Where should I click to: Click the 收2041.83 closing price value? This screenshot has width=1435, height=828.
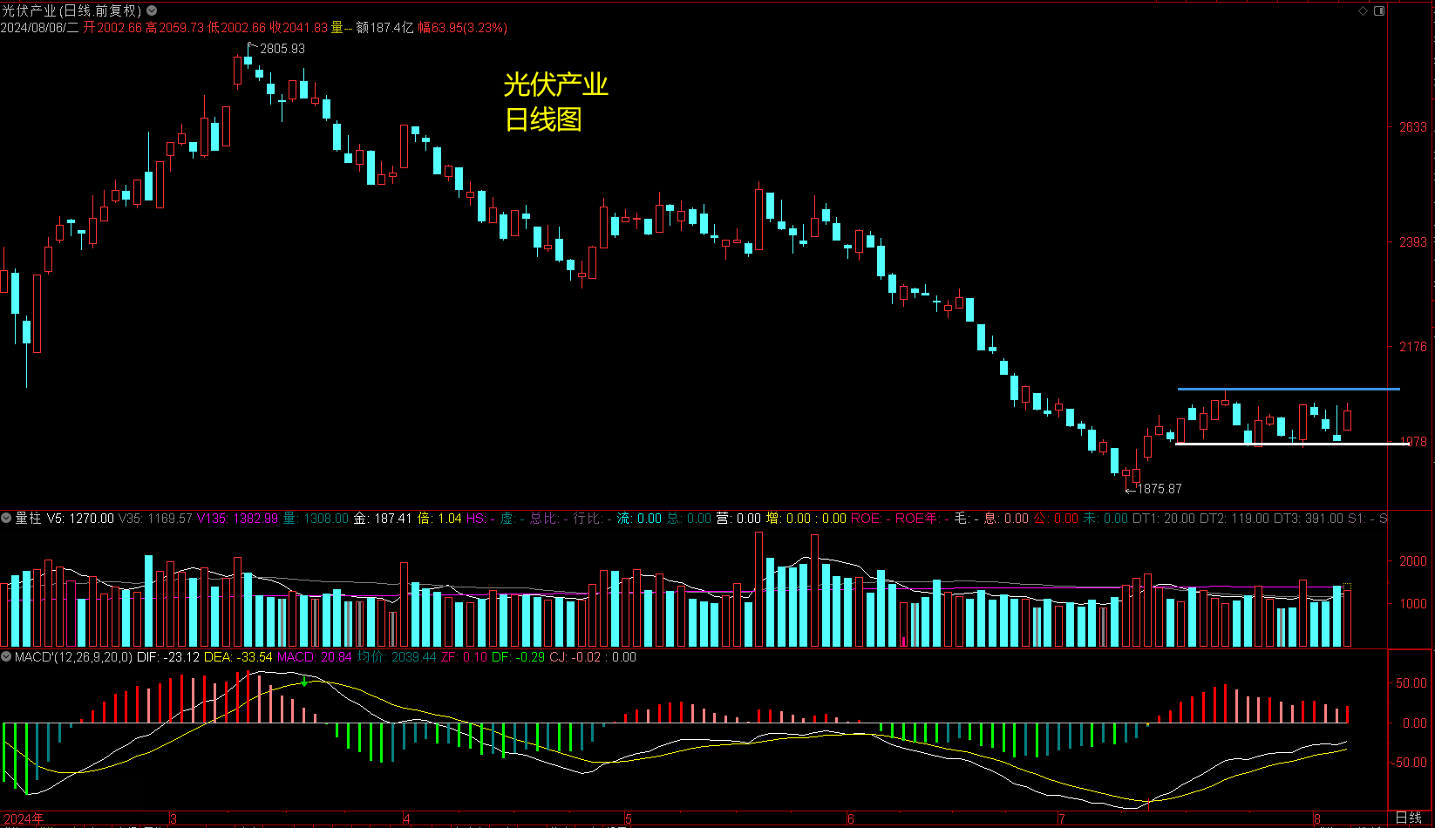pos(299,28)
